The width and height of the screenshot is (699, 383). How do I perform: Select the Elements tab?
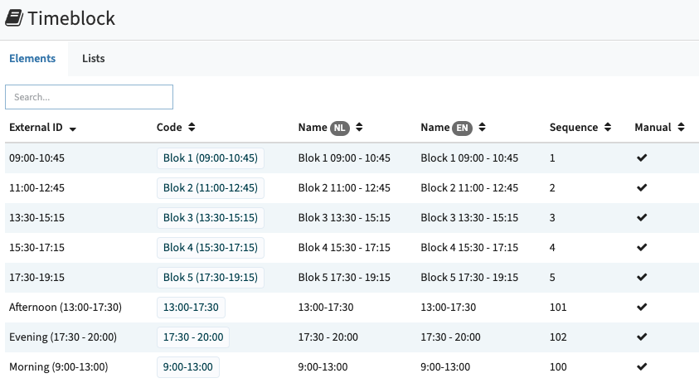32,58
